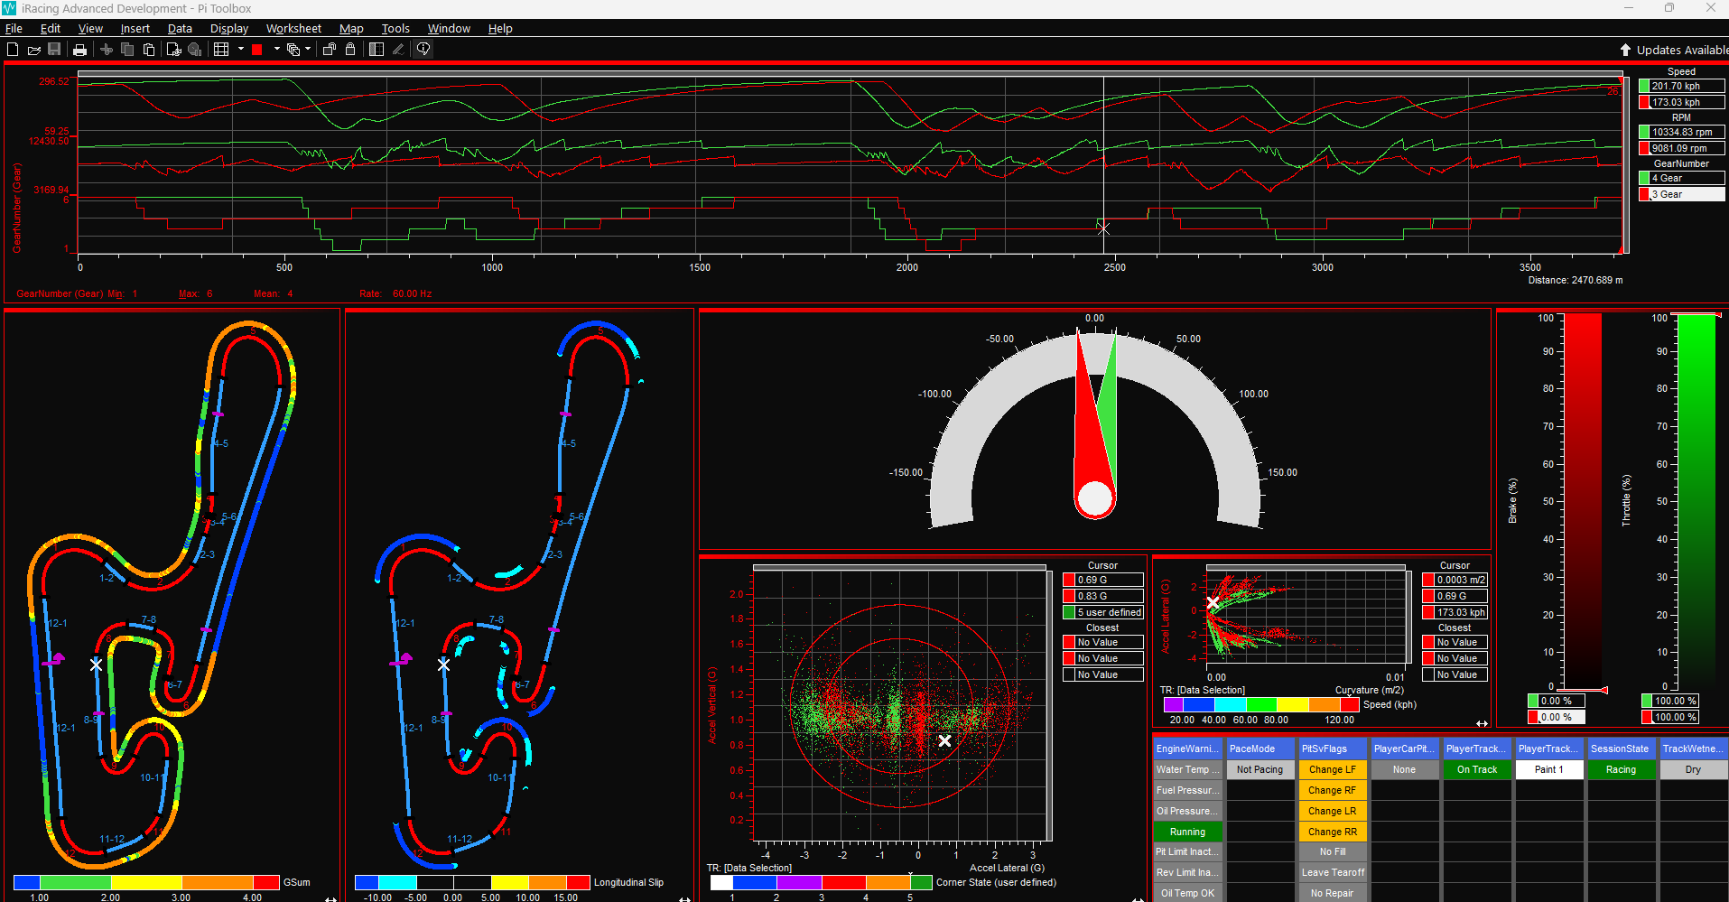Image resolution: width=1729 pixels, height=902 pixels.
Task: Click the Updates Available link
Action: point(1682,51)
